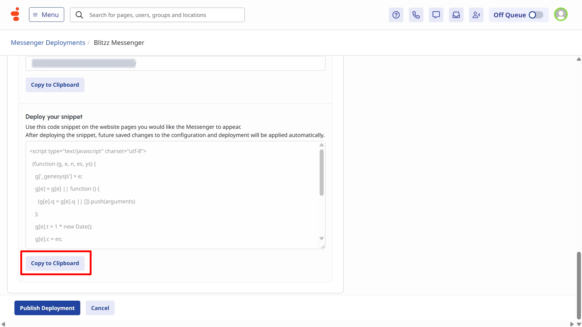Click the page scroll-up arrow
Screen dimensions: 582x327
[579, 59]
